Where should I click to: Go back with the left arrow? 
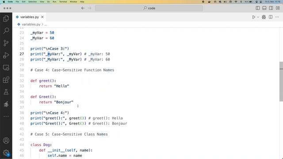pos(83,8)
